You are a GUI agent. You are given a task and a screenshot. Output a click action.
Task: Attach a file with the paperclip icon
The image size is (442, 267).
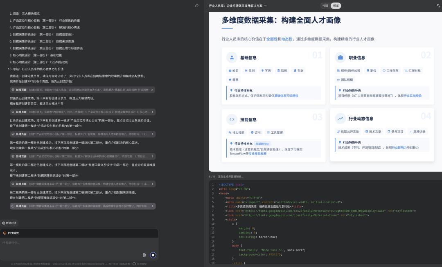pyautogui.click(x=144, y=255)
